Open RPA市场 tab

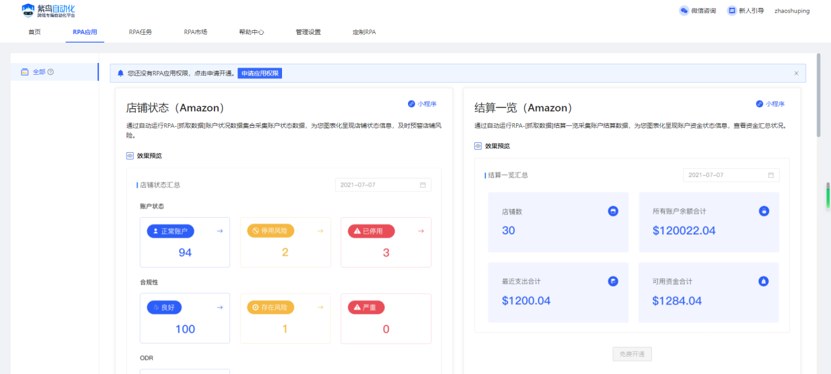coord(195,31)
